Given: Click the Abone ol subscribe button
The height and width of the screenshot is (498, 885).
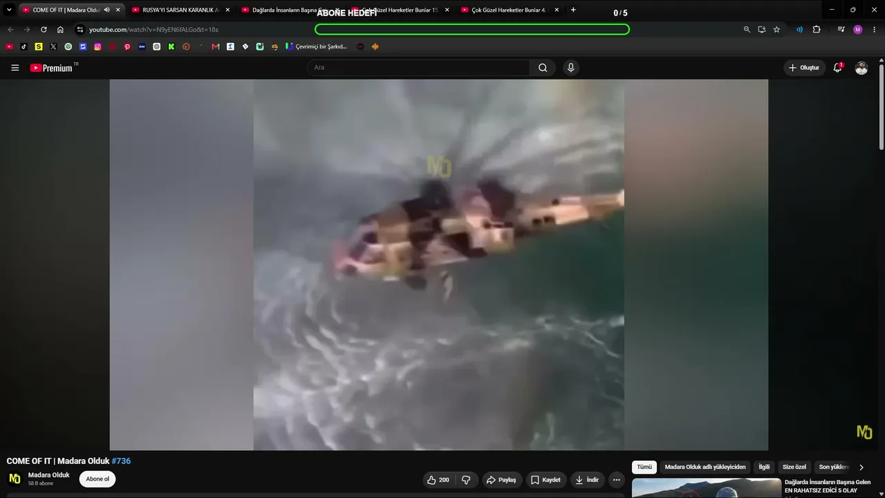Looking at the screenshot, I should (97, 479).
